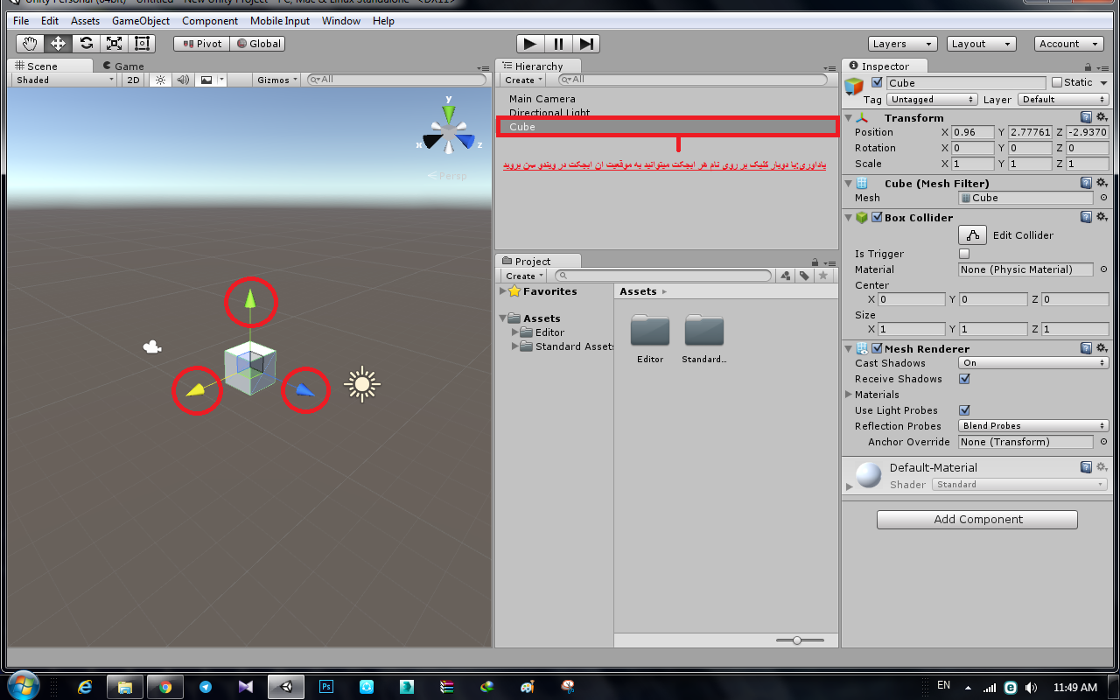Open the Layers dropdown

pos(903,44)
